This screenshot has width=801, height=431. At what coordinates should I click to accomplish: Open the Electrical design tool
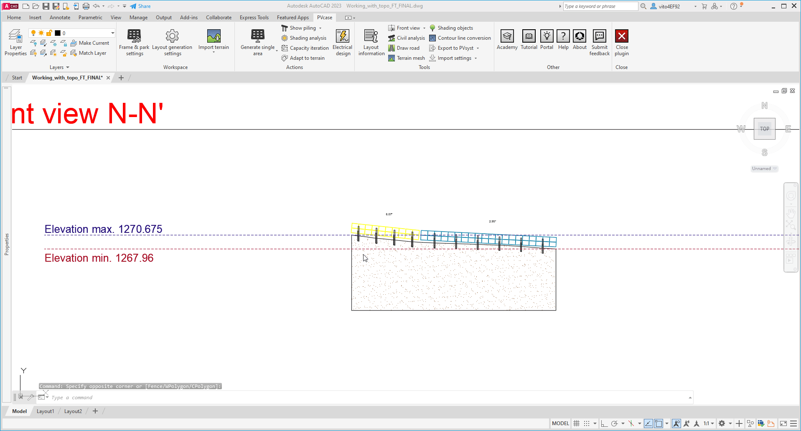pos(342,42)
